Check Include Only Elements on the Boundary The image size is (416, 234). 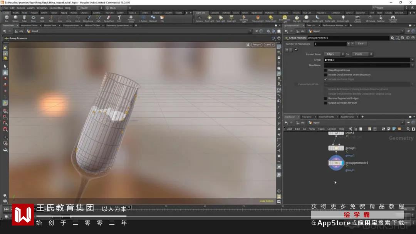coord(325,75)
